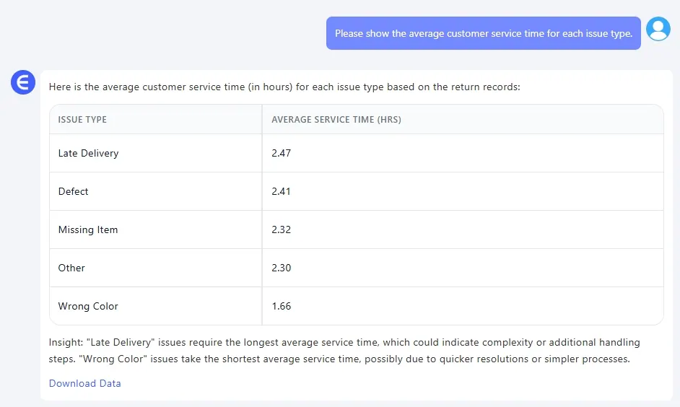Click the Late Delivery table cell
Image resolution: width=680 pixels, height=407 pixels.
(88, 153)
